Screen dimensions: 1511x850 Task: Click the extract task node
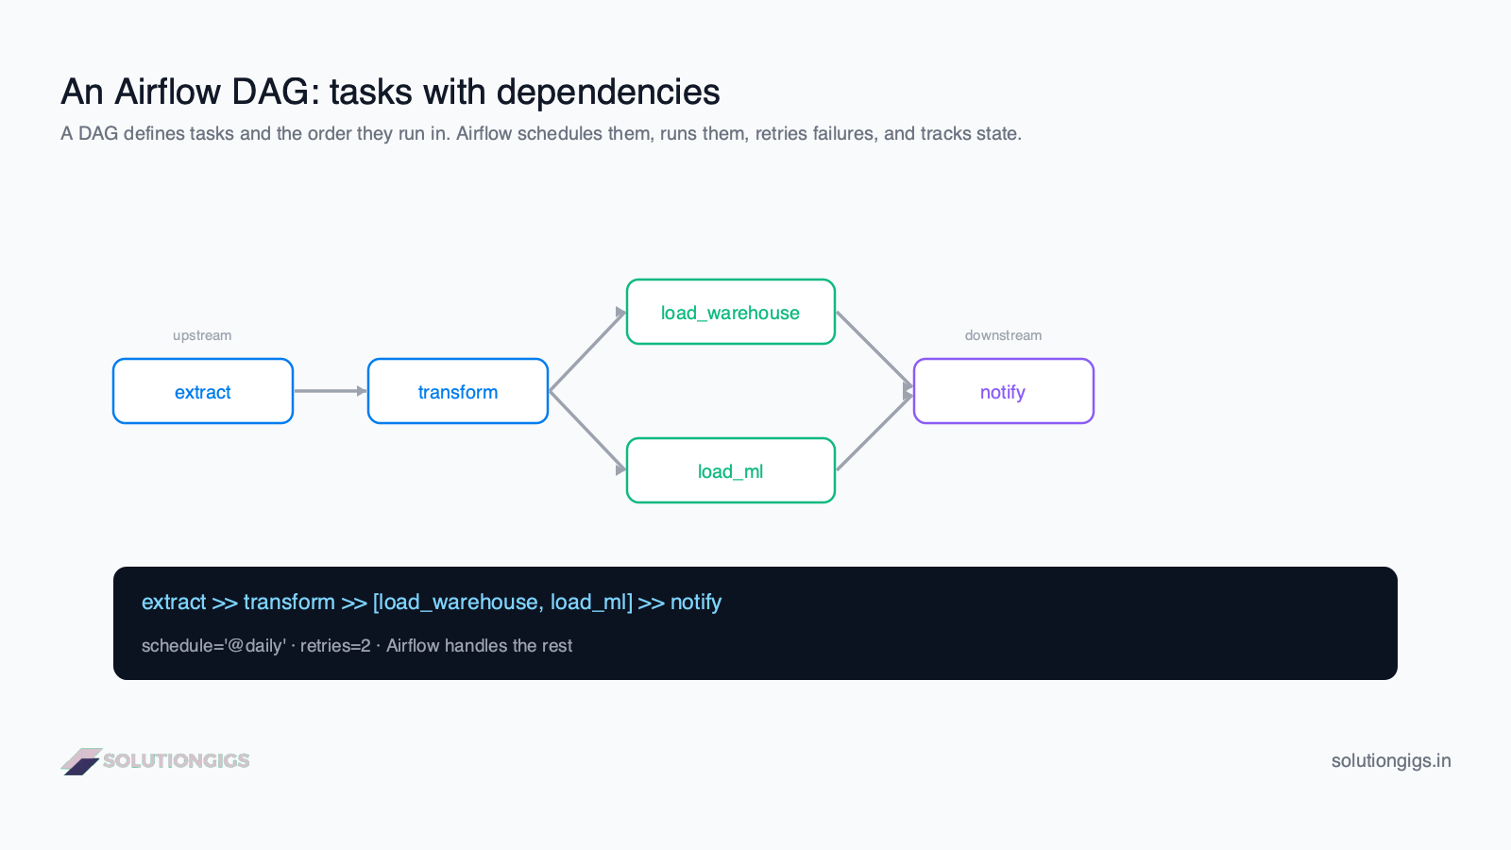pos(203,391)
